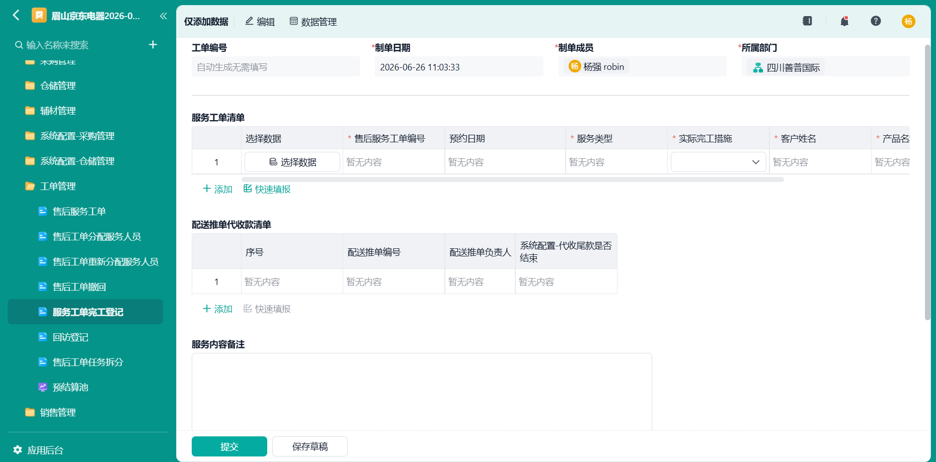The width and height of the screenshot is (936, 462).
Task: Click the 编辑 pencil icon
Action: click(249, 21)
